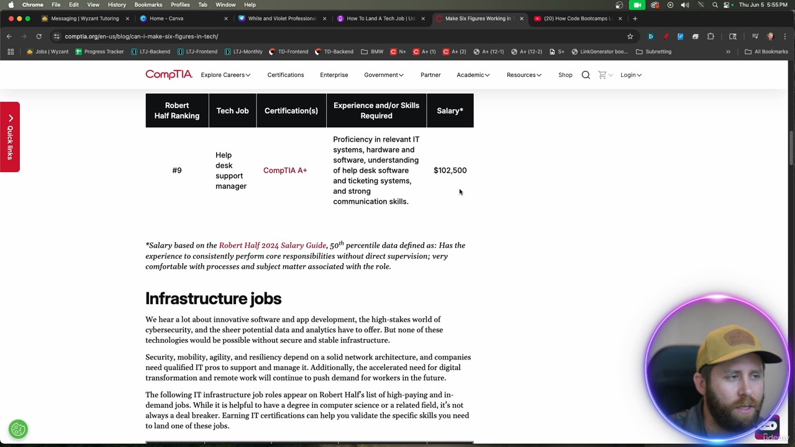The height and width of the screenshot is (447, 795).
Task: Open macOS Control Center
Action: click(726, 5)
